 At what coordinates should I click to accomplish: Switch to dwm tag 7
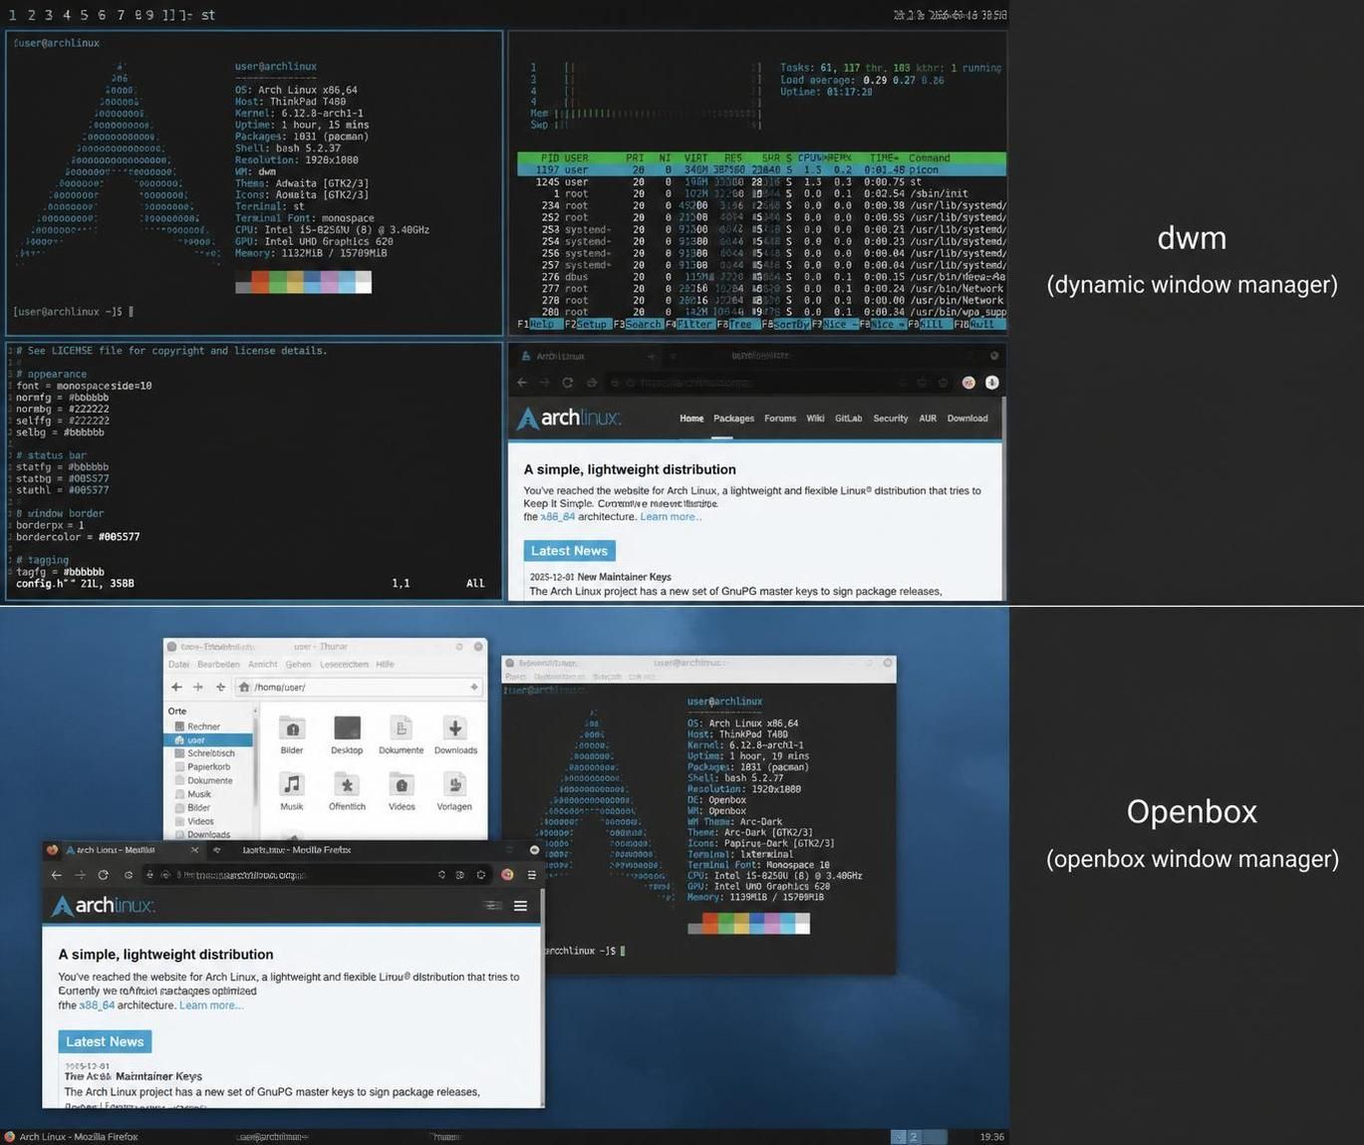[x=121, y=15]
